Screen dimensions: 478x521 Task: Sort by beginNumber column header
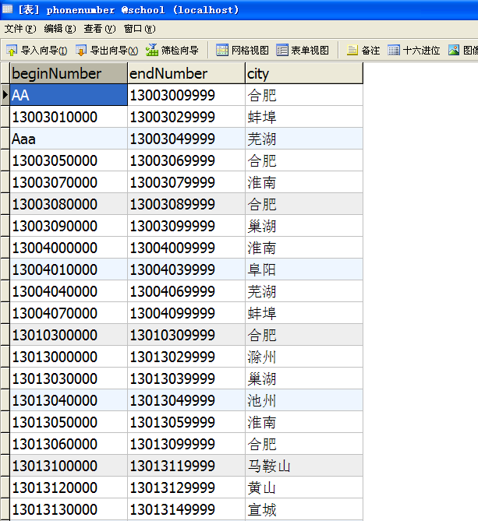[68, 73]
